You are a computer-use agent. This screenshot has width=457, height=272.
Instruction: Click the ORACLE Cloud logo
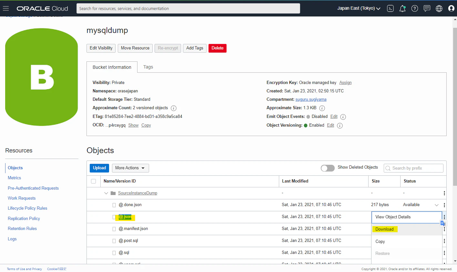pos(42,8)
